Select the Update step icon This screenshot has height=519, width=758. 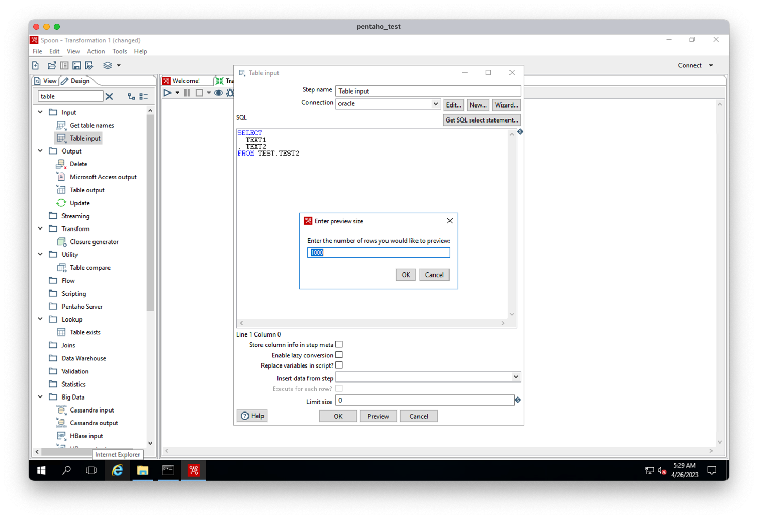tap(61, 203)
